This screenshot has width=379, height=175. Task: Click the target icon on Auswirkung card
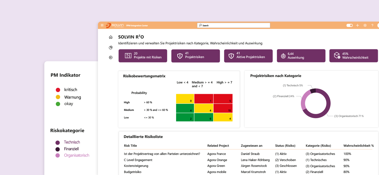[x=283, y=56]
